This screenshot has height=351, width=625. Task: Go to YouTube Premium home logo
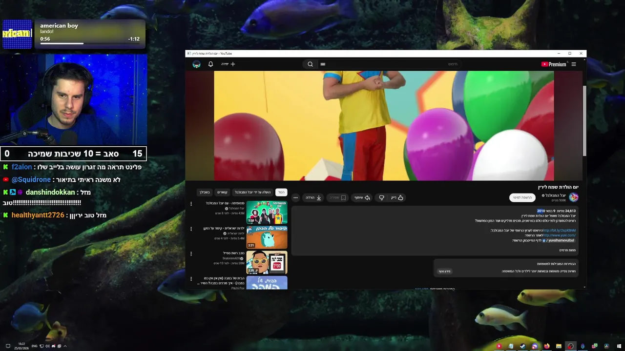coord(553,64)
